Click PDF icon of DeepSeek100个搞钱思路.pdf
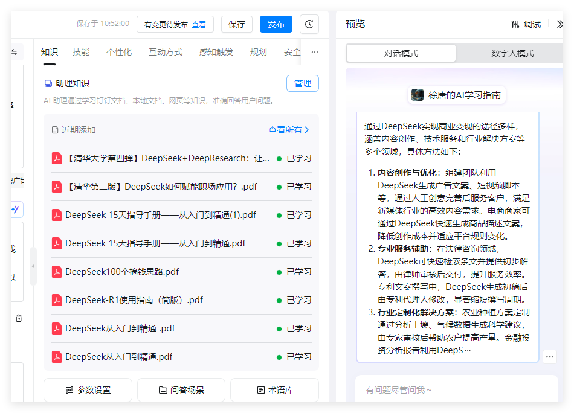 (x=56, y=272)
